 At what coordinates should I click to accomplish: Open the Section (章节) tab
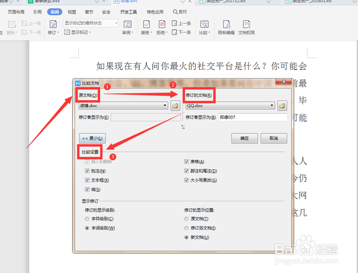[89, 12]
